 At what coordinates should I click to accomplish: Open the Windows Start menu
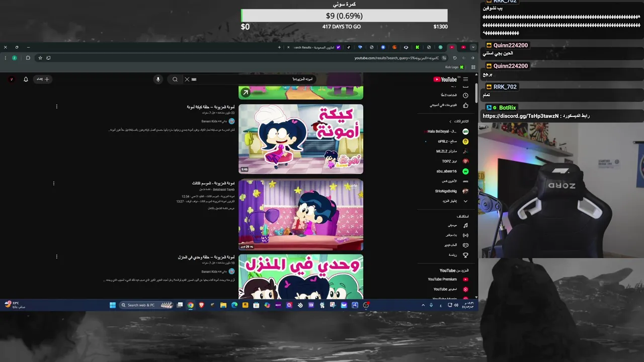113,305
